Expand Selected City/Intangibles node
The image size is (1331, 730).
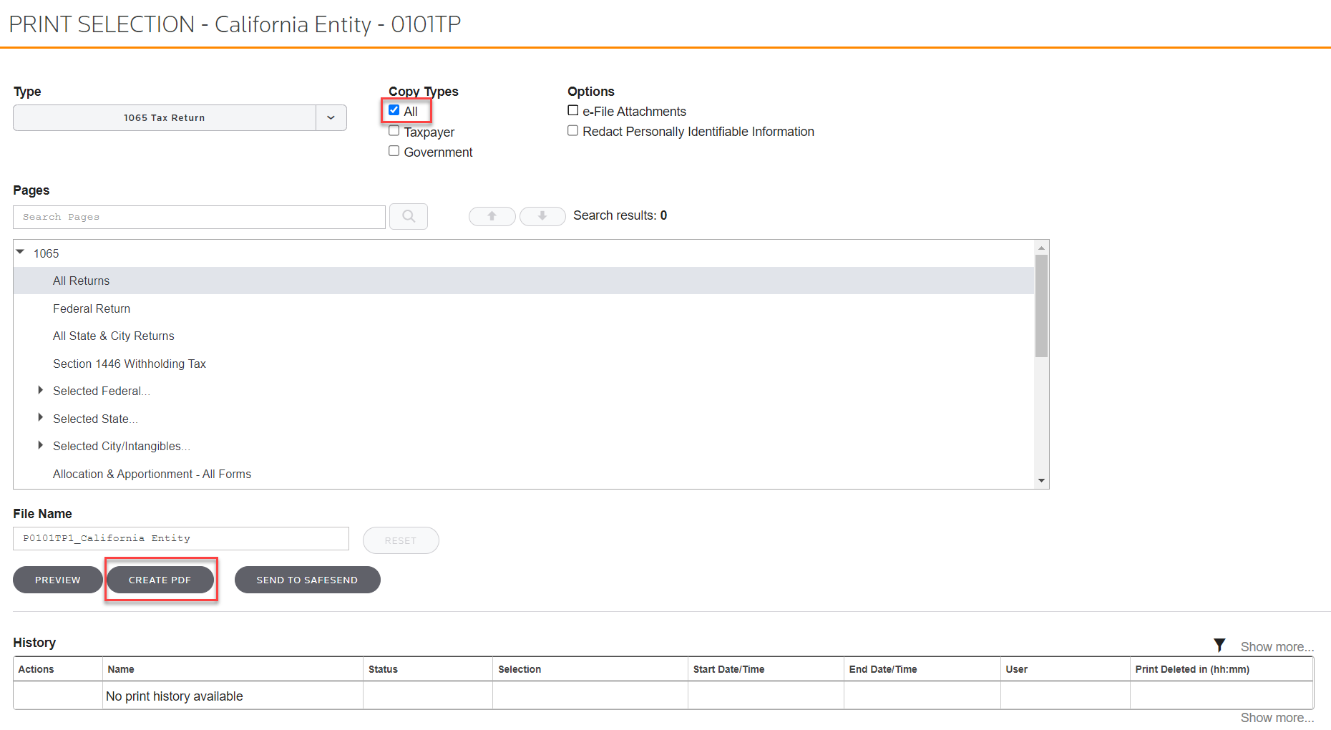coord(41,445)
